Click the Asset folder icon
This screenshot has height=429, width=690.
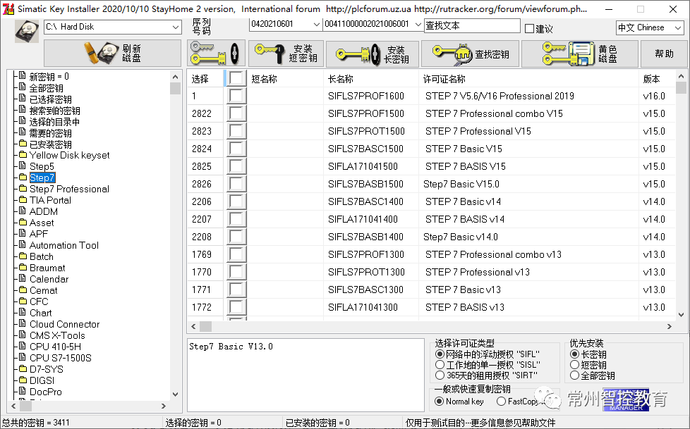click(23, 223)
